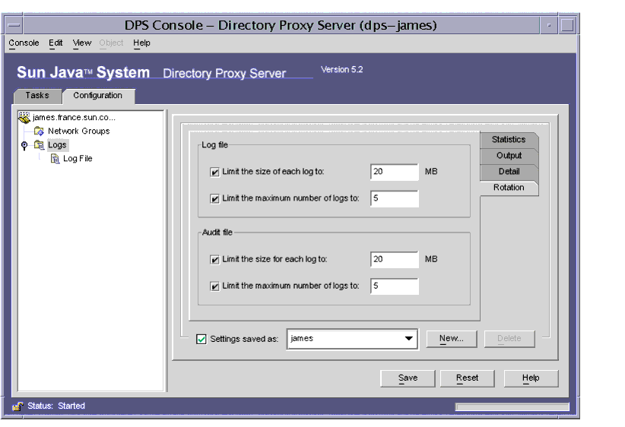This screenshot has height=427, width=625.
Task: Open the View menu
Action: click(82, 43)
